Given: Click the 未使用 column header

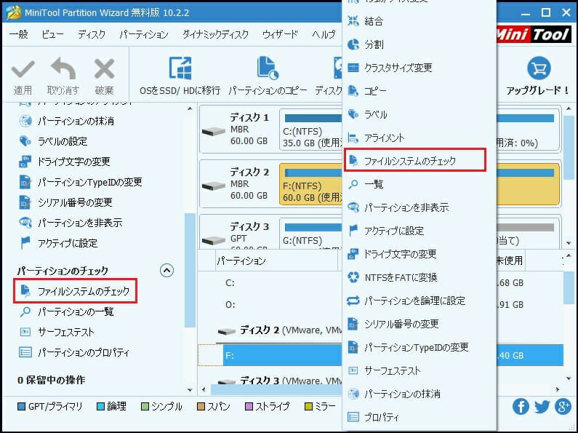Looking at the screenshot, I should pos(510,261).
